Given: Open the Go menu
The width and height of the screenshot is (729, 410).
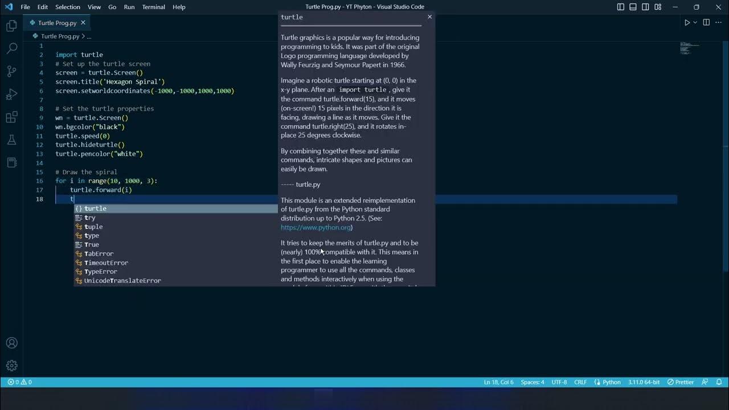Looking at the screenshot, I should pos(112,7).
